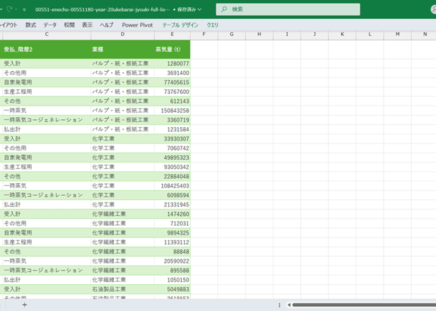Image resolution: width=436 pixels, height=311 pixels.
Task: Open the redo history dropdown arrow
Action: click(x=16, y=9)
